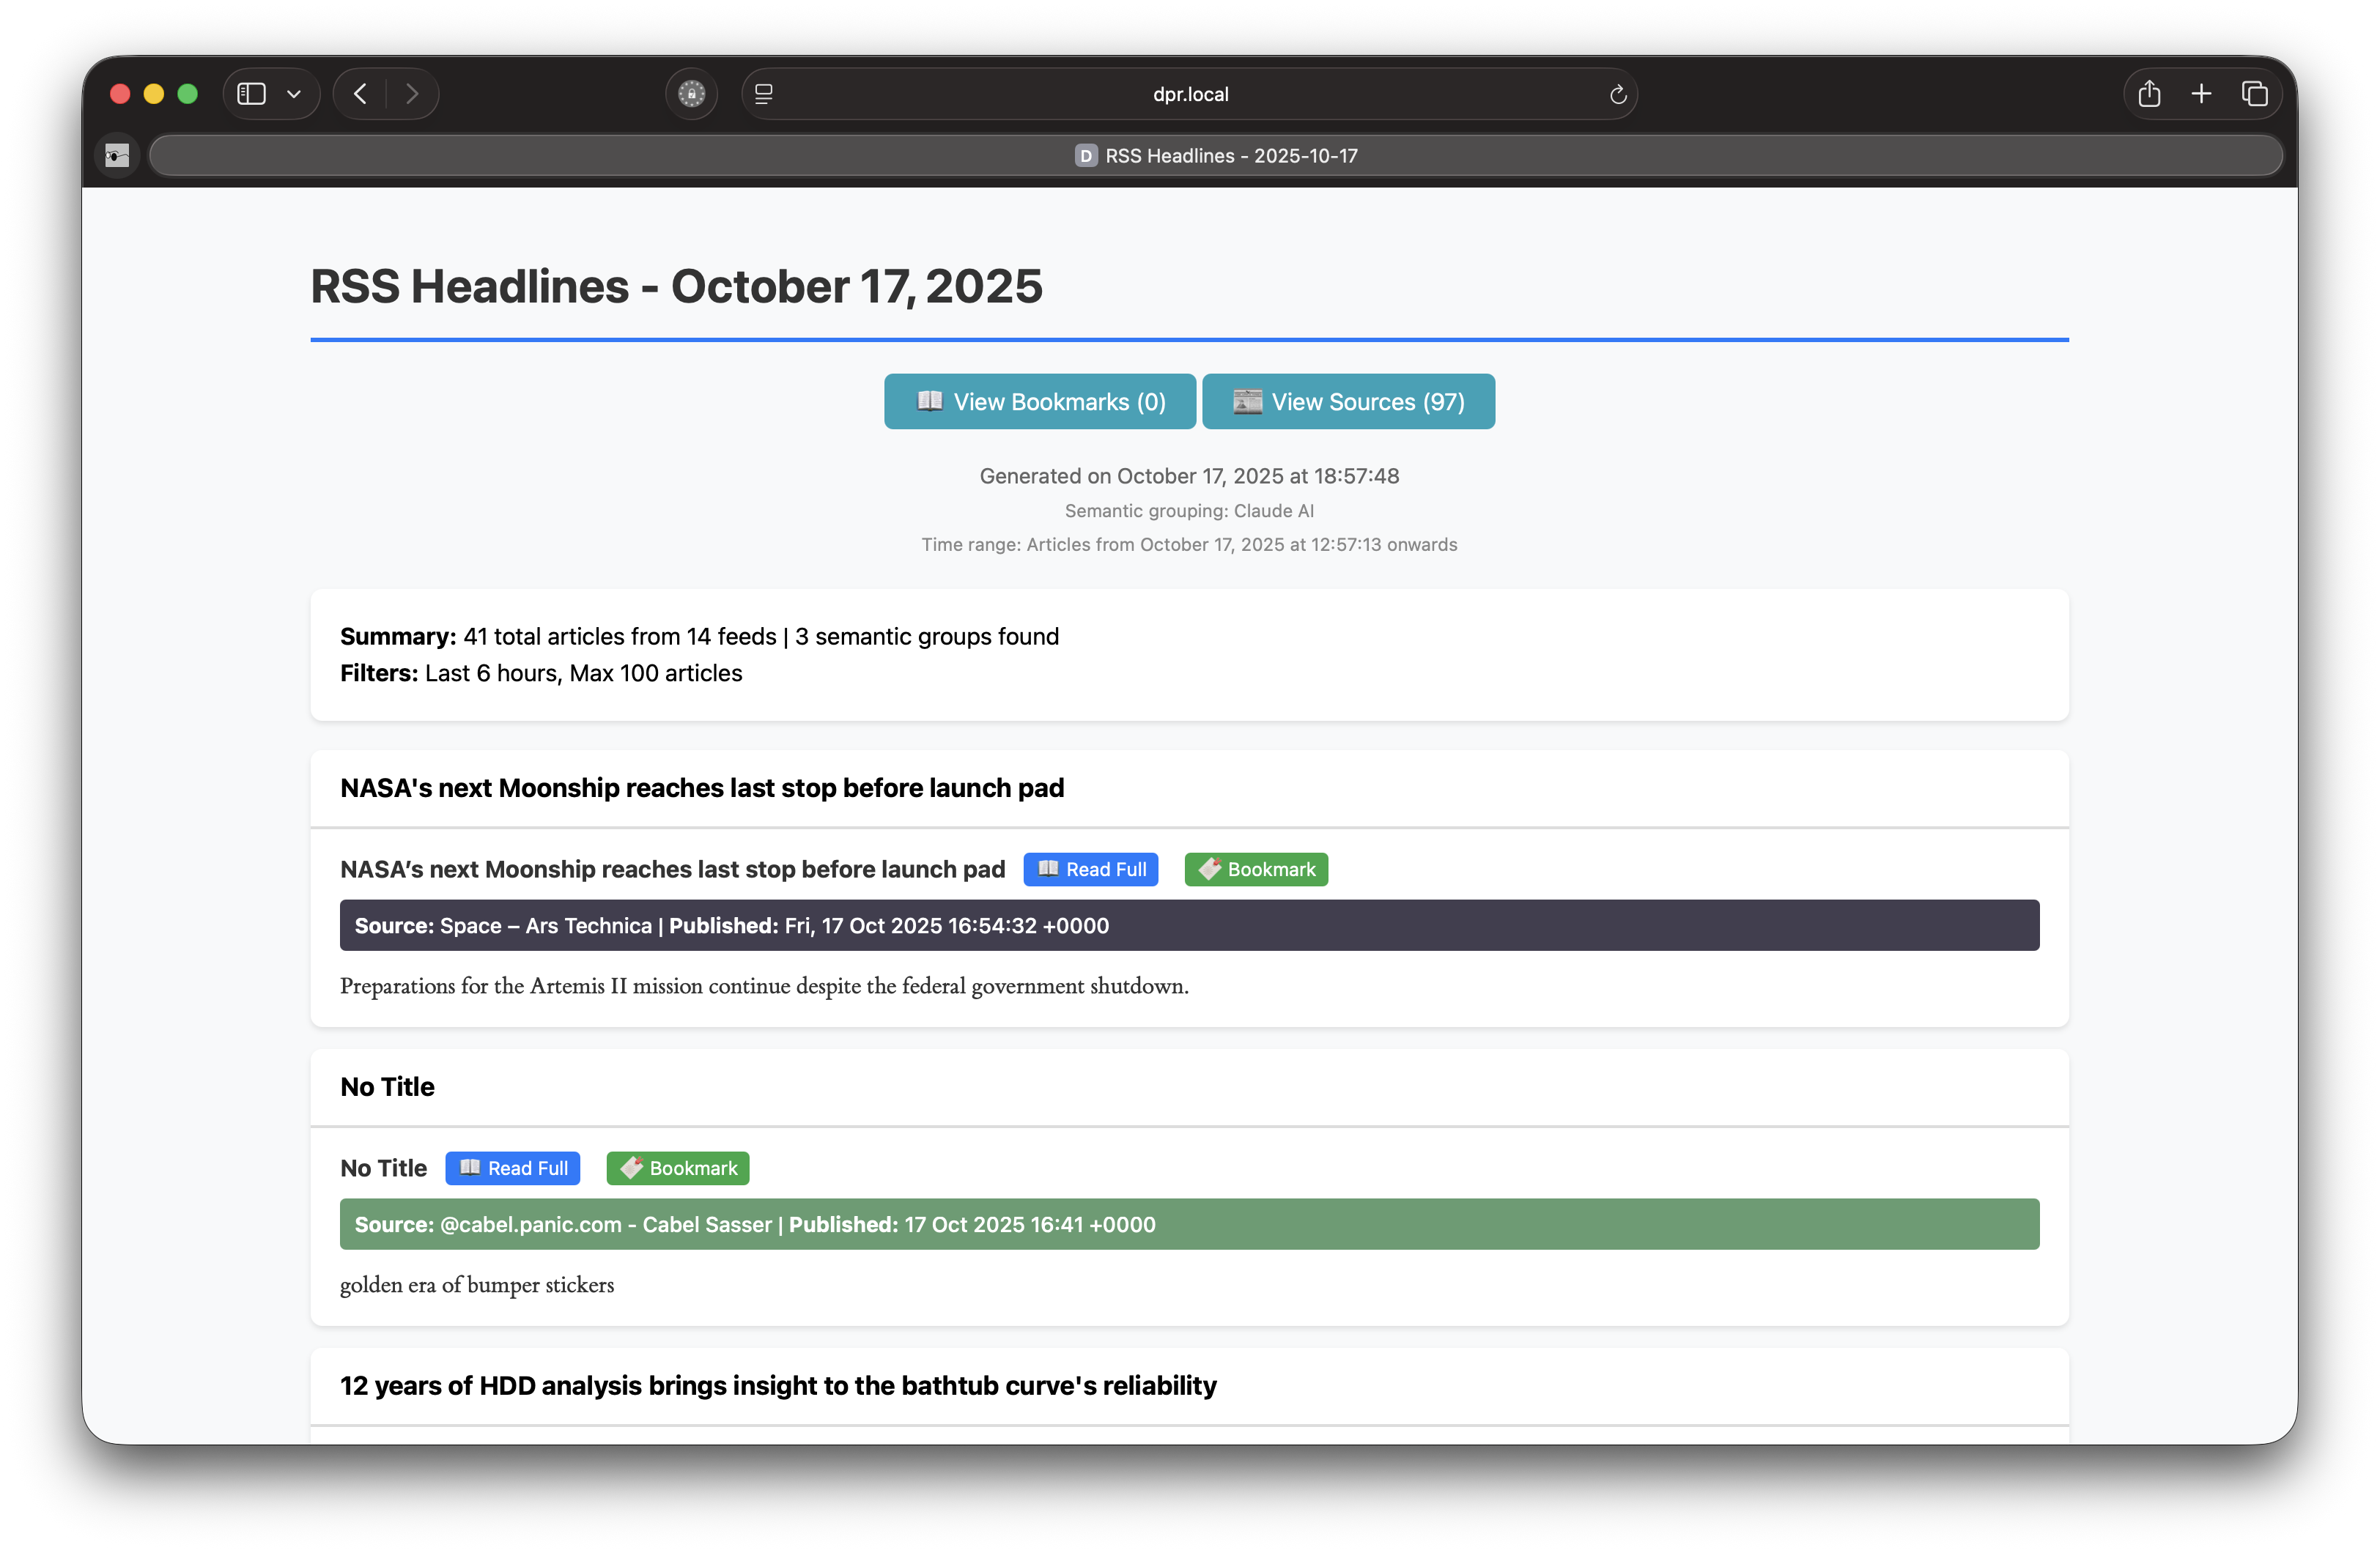The width and height of the screenshot is (2380, 1553).
Task: Open the Share sheet icon
Action: pos(2149,94)
